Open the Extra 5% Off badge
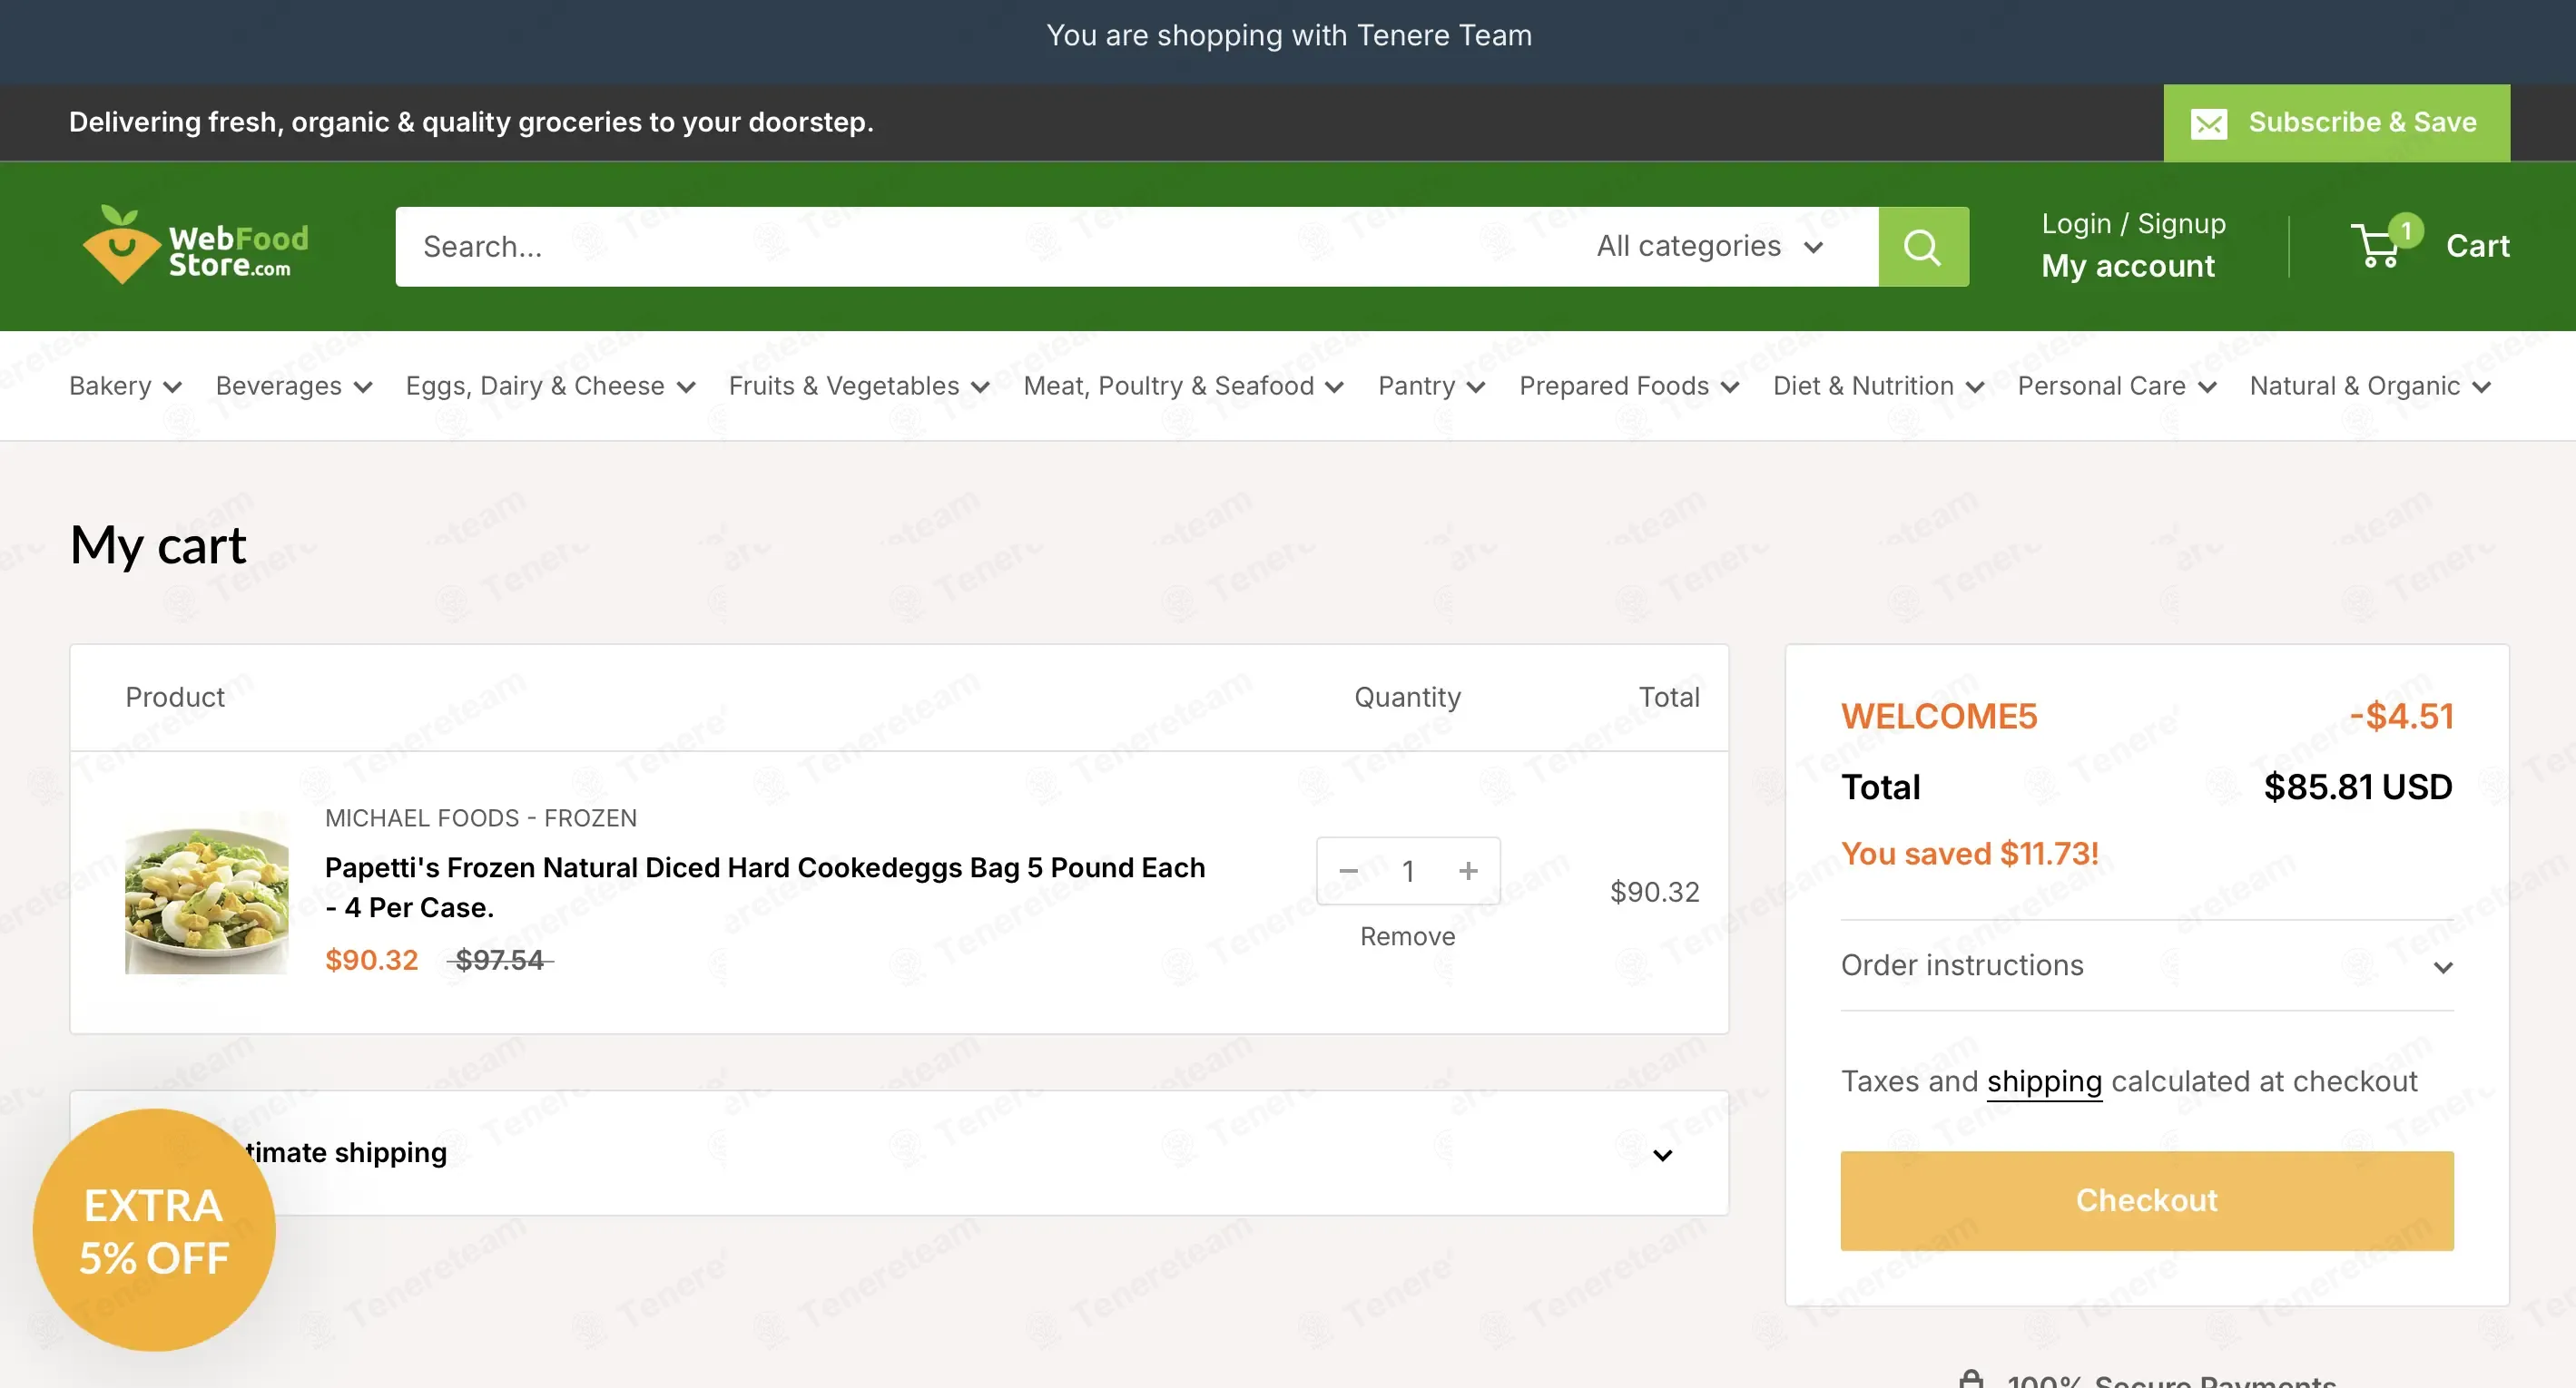The height and width of the screenshot is (1388, 2576). (x=154, y=1230)
